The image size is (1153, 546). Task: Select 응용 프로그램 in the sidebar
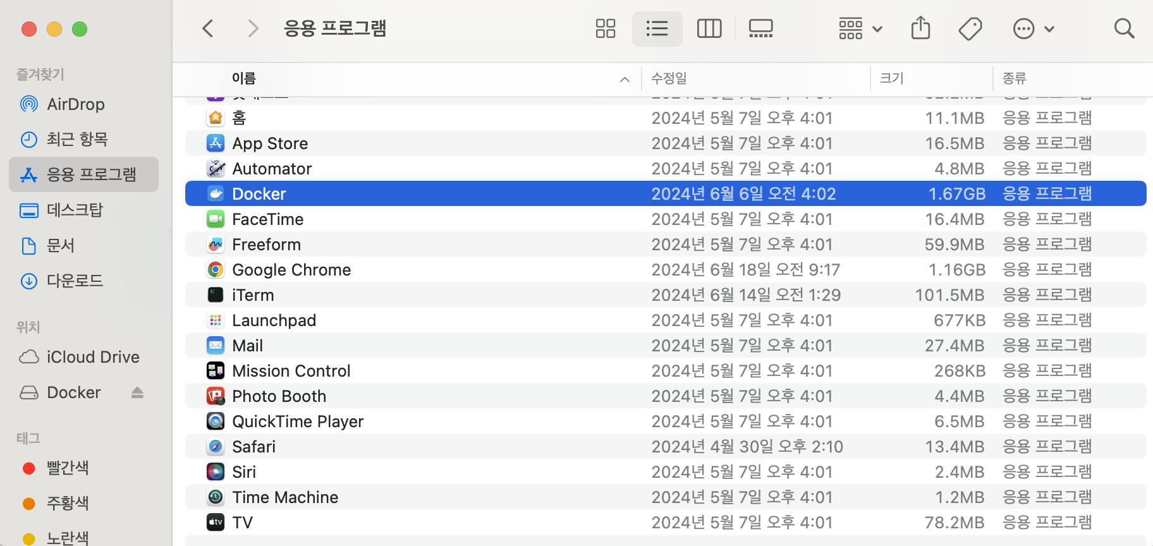point(83,174)
